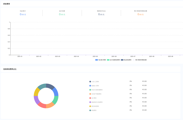Click the orange 无形资产摊销费用 legend dot
The width and height of the screenshot is (183, 120).
(x=90, y=94)
